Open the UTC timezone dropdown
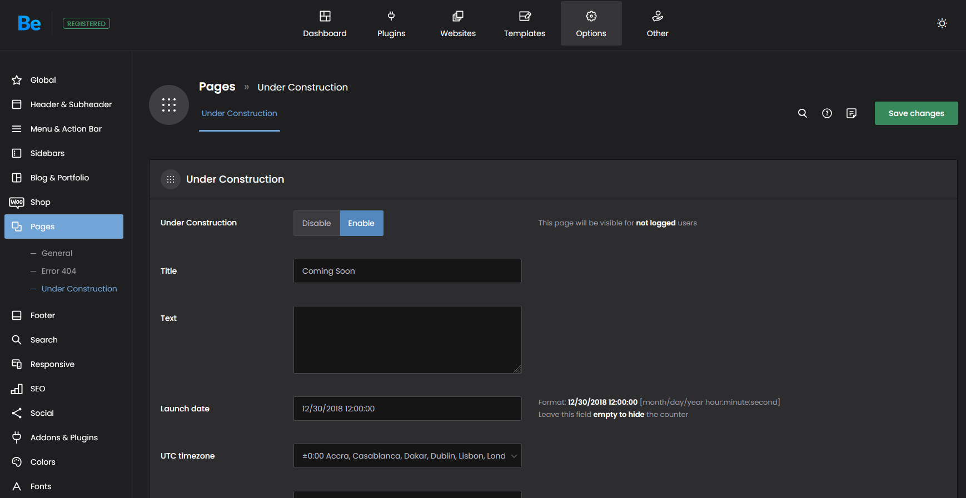This screenshot has height=498, width=966. [407, 456]
